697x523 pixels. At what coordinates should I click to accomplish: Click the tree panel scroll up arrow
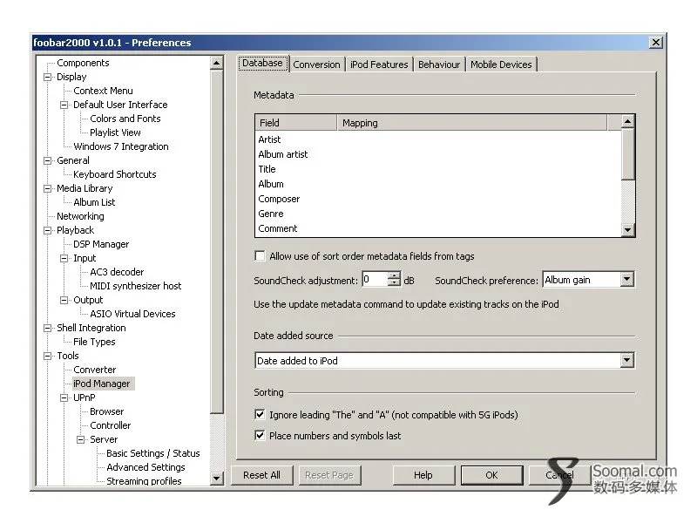[x=216, y=63]
